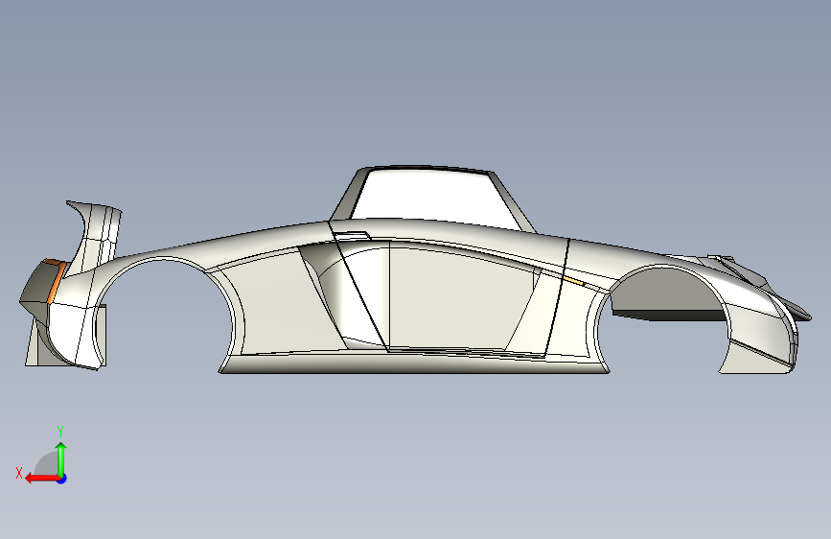The width and height of the screenshot is (831, 539).
Task: Select the rear spoiler wing of the car
Action: (98, 231)
